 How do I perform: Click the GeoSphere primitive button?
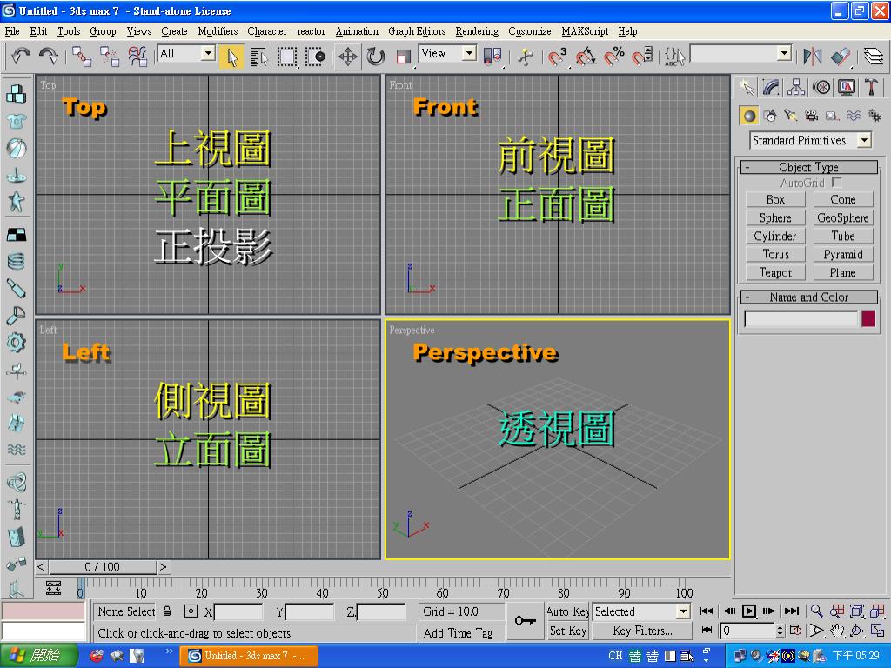pyautogui.click(x=842, y=217)
